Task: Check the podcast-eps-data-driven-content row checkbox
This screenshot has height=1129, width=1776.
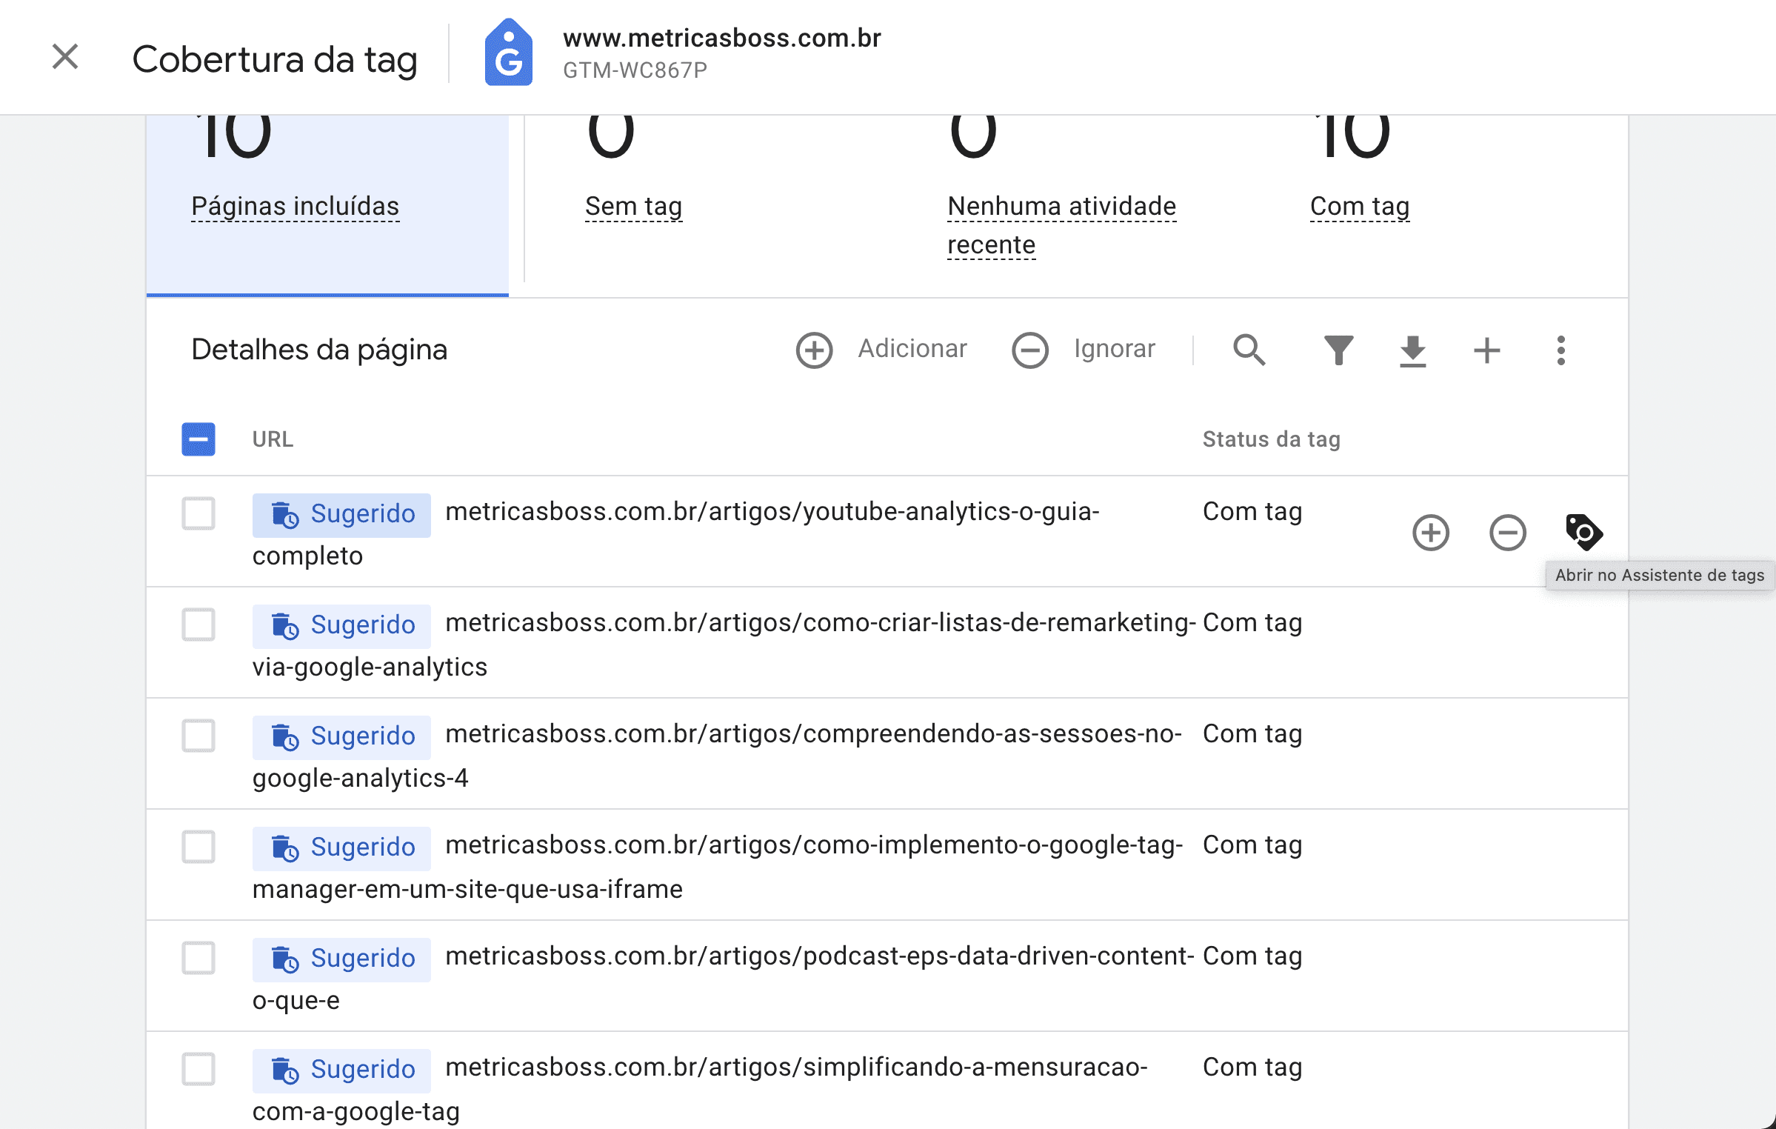Action: coord(198,958)
